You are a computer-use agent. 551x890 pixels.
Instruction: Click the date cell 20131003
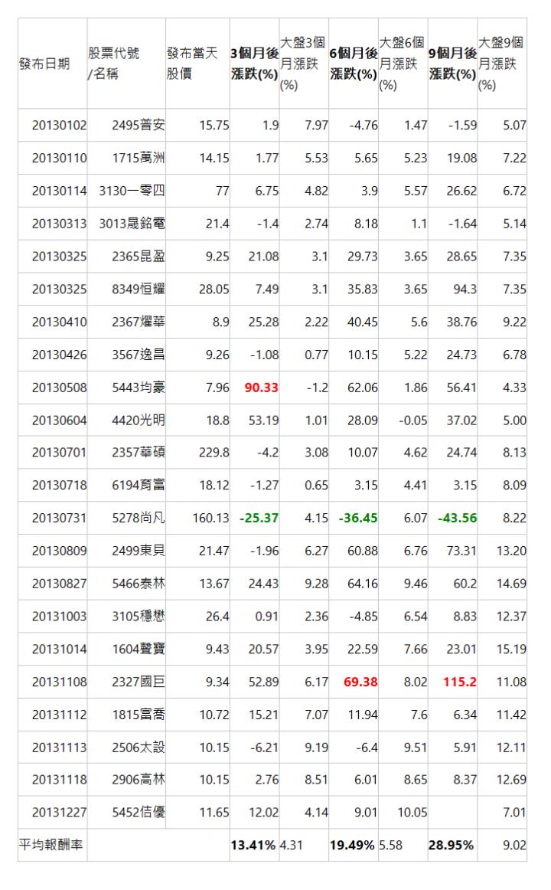tap(60, 617)
